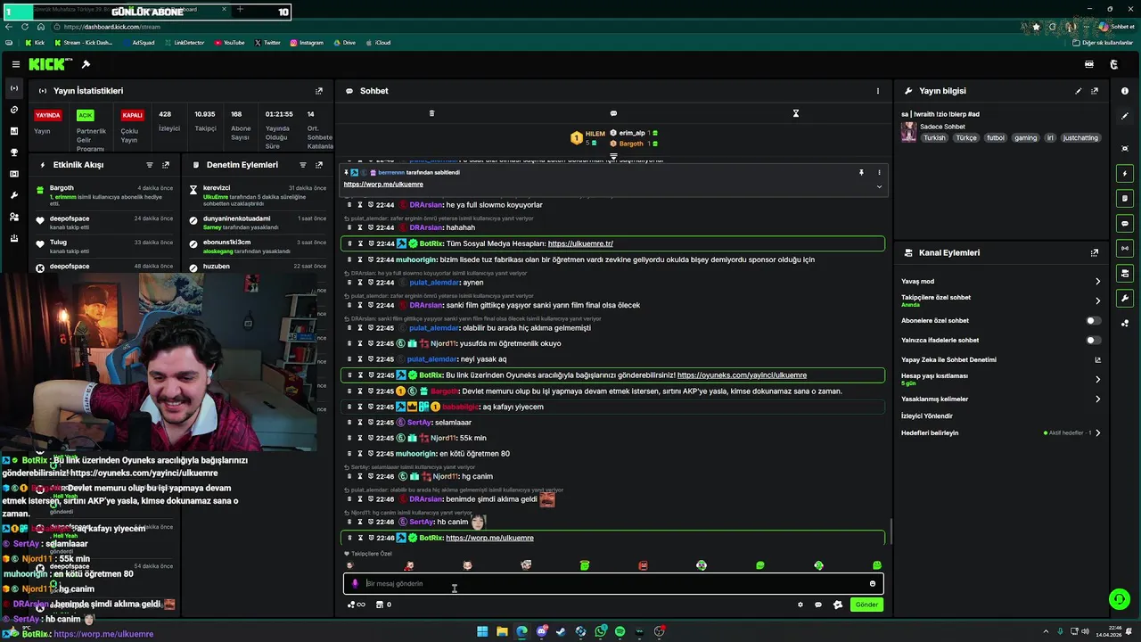Open chat settings gear below message box
This screenshot has width=1141, height=642.
[800, 605]
